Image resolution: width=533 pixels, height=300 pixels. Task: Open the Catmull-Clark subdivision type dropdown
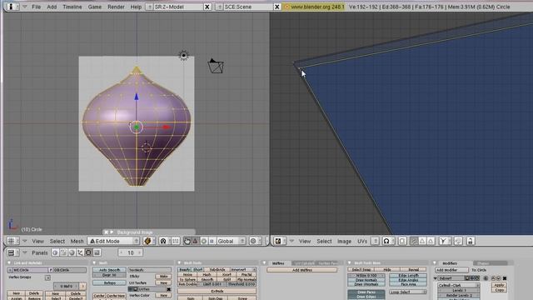click(459, 285)
